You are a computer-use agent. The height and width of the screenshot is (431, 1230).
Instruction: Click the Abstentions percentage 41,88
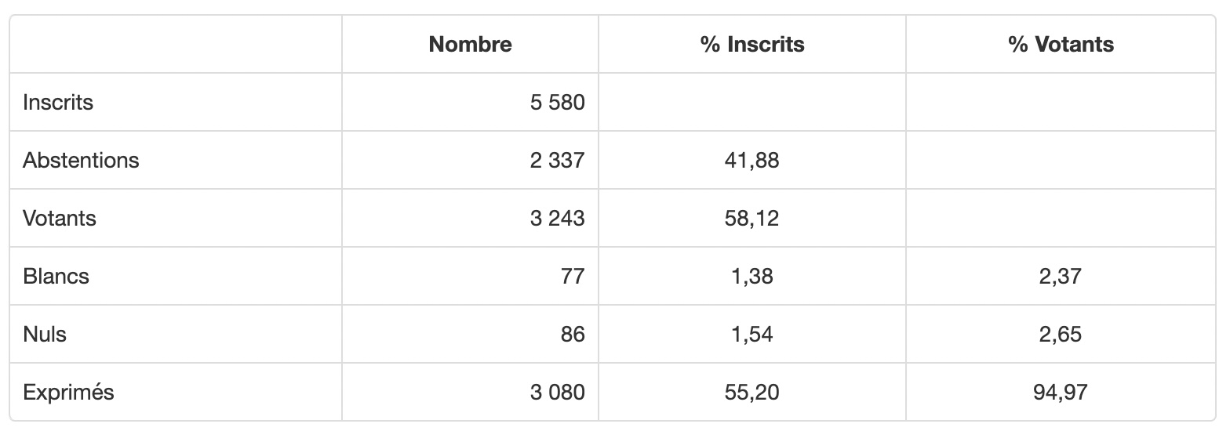752,160
